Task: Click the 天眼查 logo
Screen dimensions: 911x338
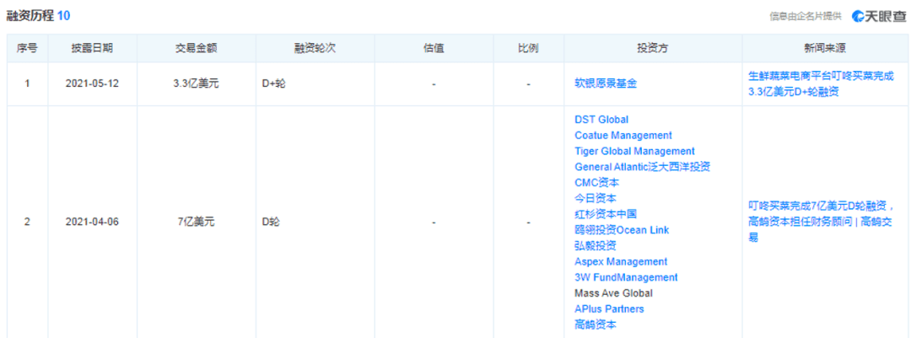Action: (x=879, y=16)
